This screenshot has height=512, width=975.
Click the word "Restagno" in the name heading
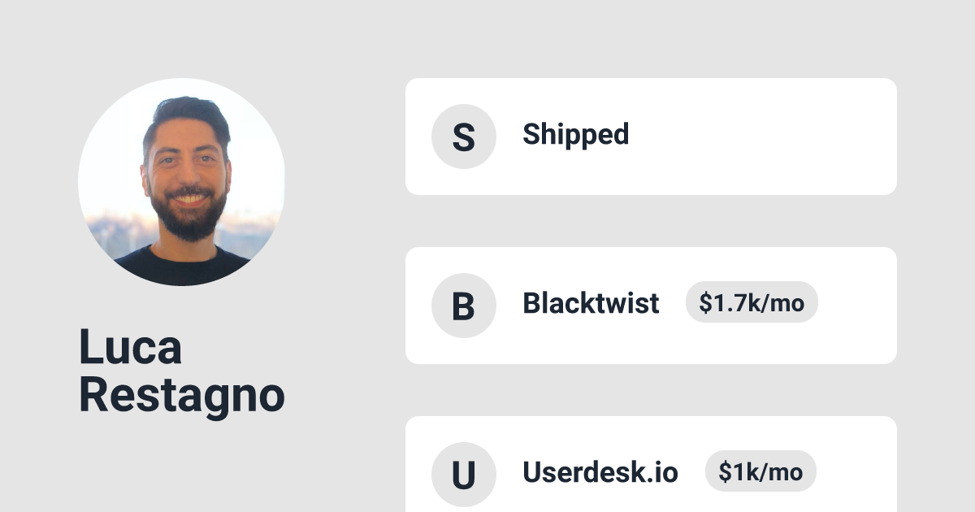point(181,396)
